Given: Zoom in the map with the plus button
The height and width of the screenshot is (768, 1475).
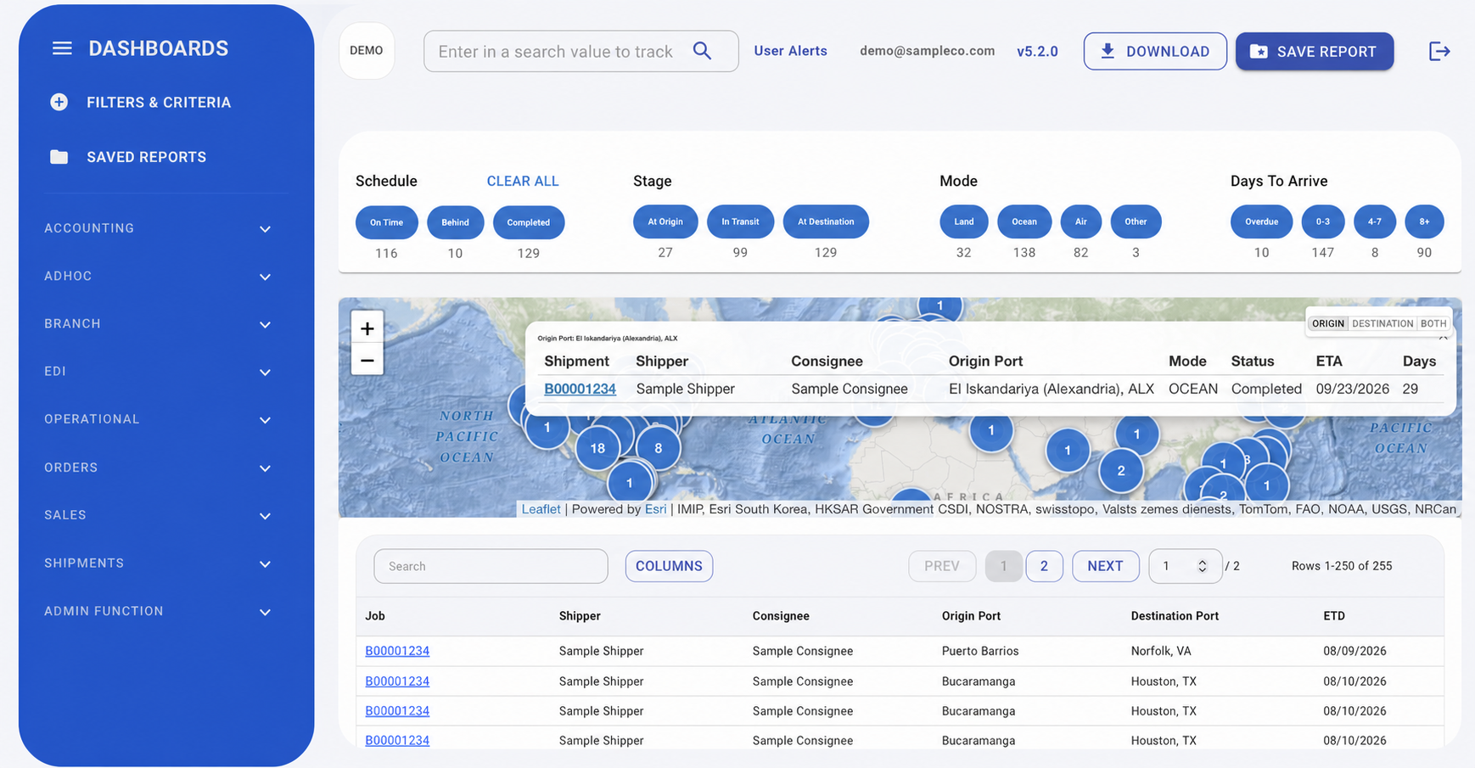Looking at the screenshot, I should (367, 328).
